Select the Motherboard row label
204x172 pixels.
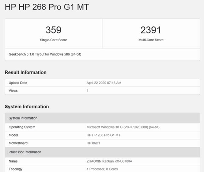pos(19,143)
